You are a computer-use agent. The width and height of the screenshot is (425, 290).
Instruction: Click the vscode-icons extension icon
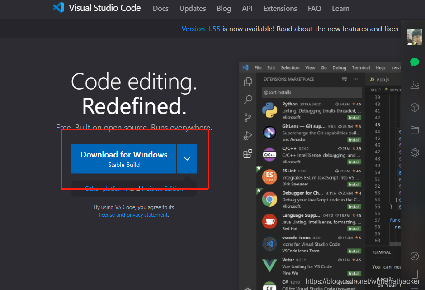click(269, 243)
